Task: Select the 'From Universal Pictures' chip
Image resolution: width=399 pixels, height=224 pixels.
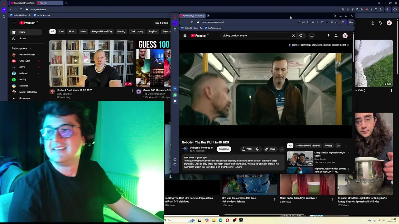Action: coord(308,146)
